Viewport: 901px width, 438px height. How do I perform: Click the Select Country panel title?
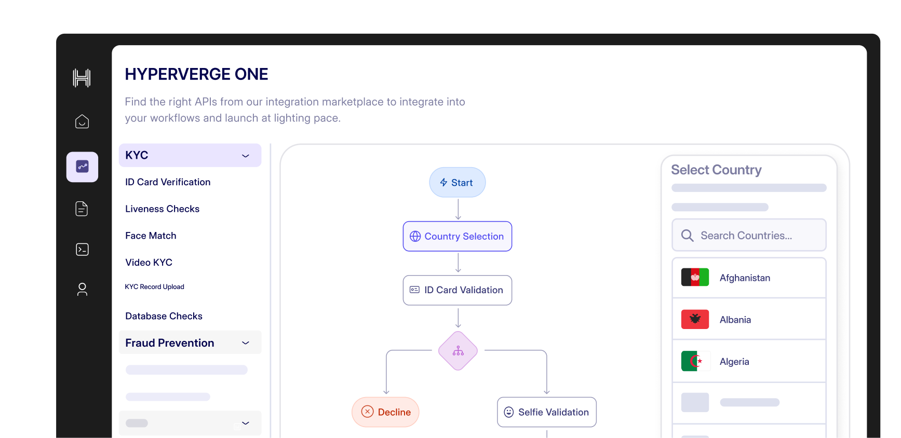(x=716, y=170)
